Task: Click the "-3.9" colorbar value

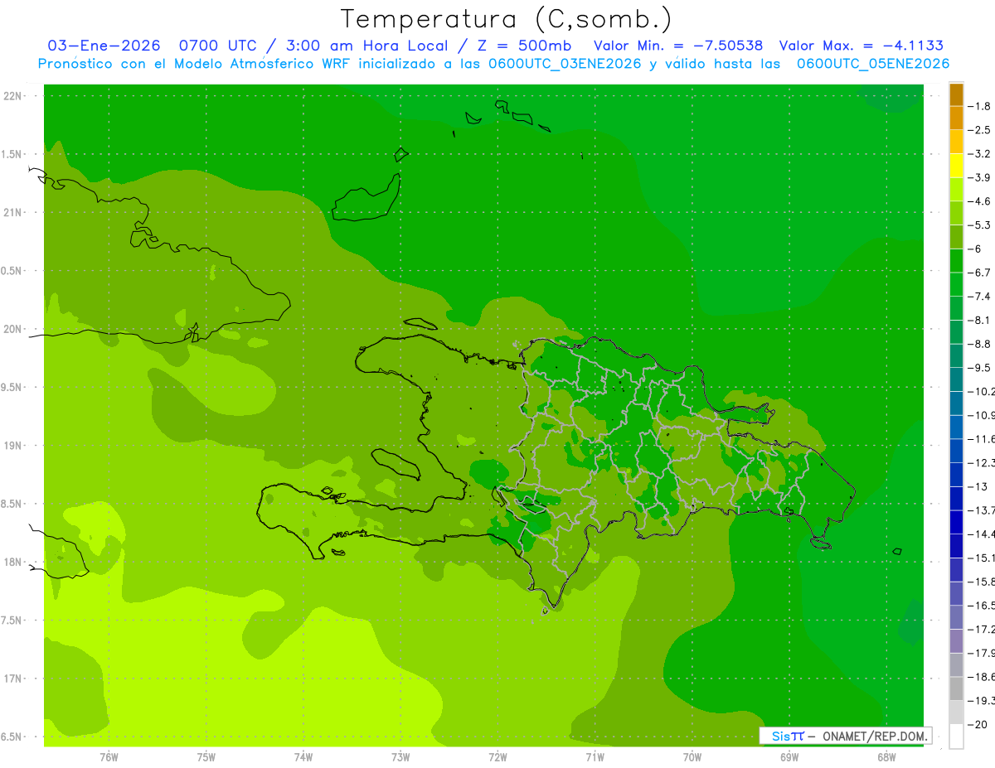Action: (x=980, y=177)
